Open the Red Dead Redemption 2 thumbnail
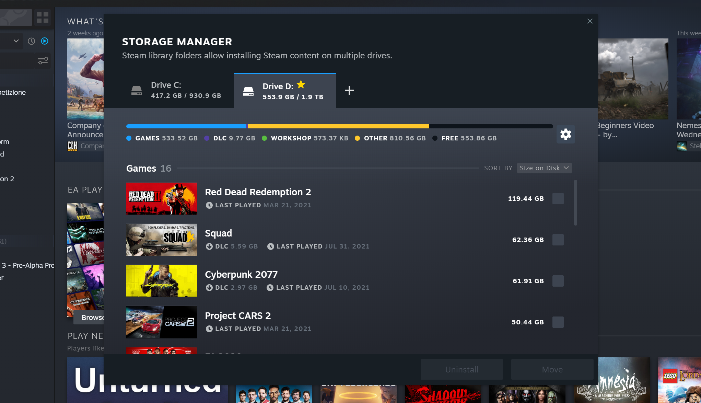Image resolution: width=701 pixels, height=403 pixels. [x=162, y=198]
